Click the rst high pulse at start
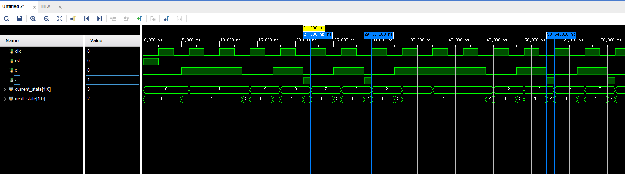 point(151,62)
